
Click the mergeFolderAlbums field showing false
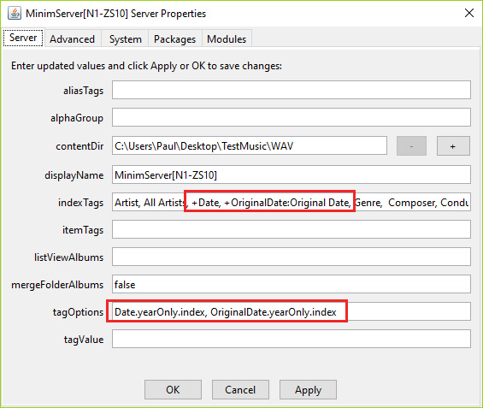coord(292,284)
